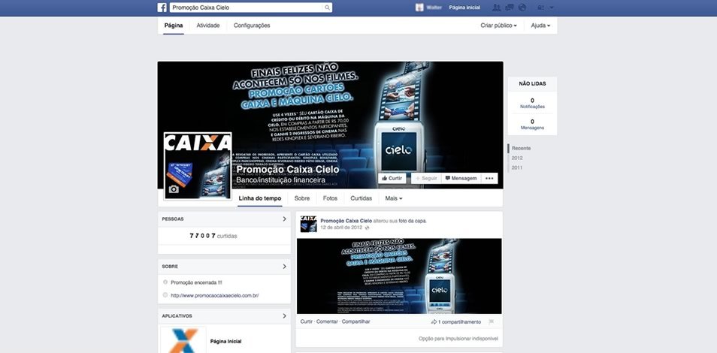Click the flag icon beside compartilhamento

[x=491, y=322]
